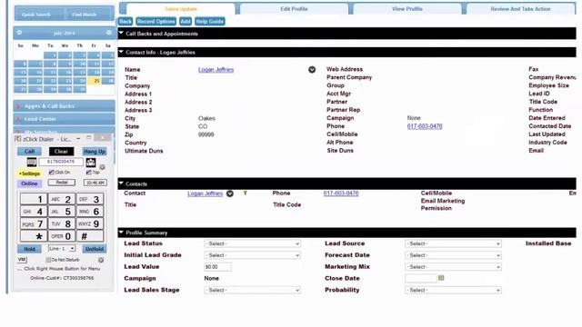Open dropdown arrow icon beside Name Logan Jeffries
The height and width of the screenshot is (327, 582).
[x=312, y=69]
